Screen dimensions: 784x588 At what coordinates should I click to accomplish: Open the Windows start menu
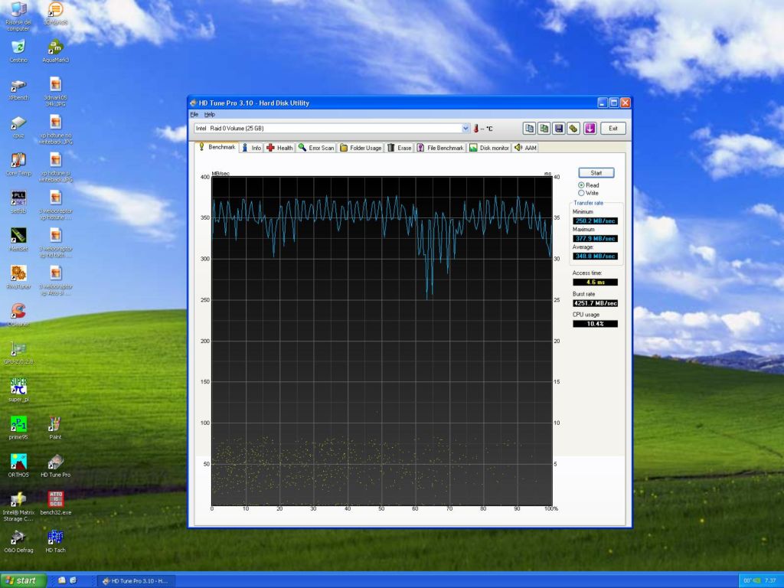point(23,580)
